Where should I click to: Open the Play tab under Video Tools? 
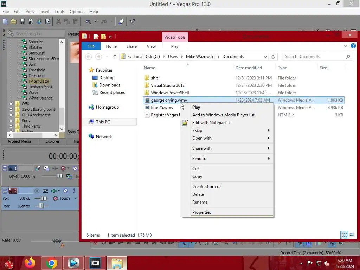(x=175, y=46)
